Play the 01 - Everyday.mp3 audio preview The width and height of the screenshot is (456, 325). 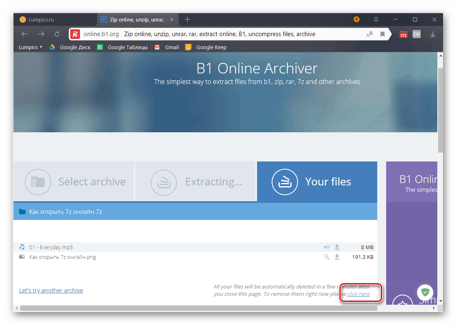click(x=326, y=247)
